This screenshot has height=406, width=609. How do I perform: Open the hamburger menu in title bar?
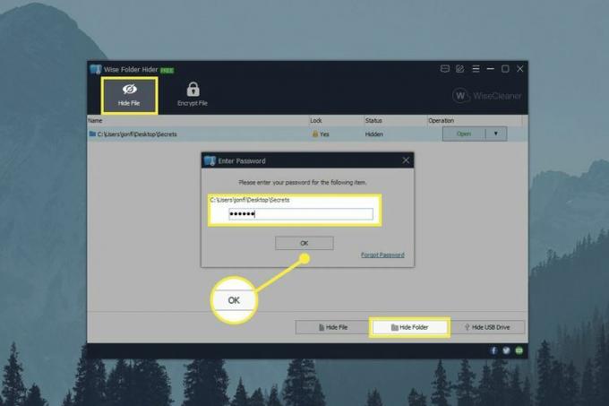click(x=476, y=69)
